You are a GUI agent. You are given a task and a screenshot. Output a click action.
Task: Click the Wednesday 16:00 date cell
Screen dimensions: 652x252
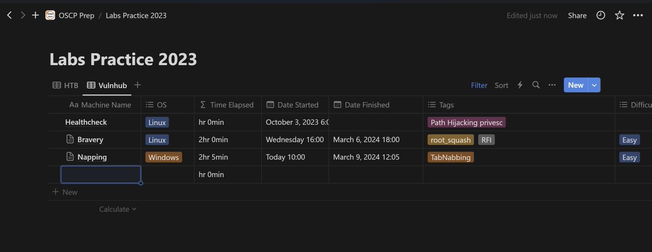tap(295, 140)
